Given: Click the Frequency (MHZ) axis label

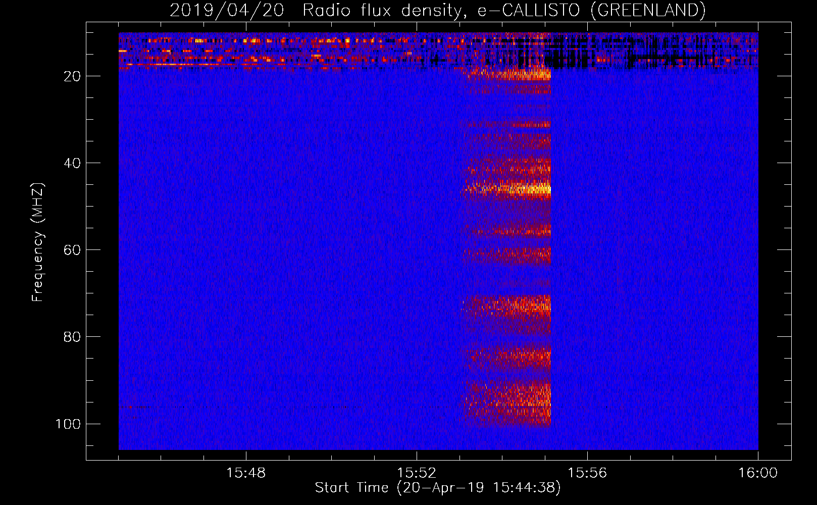Looking at the screenshot, I should pyautogui.click(x=38, y=242).
